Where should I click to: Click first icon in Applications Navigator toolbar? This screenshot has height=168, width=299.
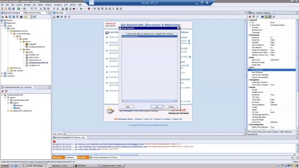(2, 17)
